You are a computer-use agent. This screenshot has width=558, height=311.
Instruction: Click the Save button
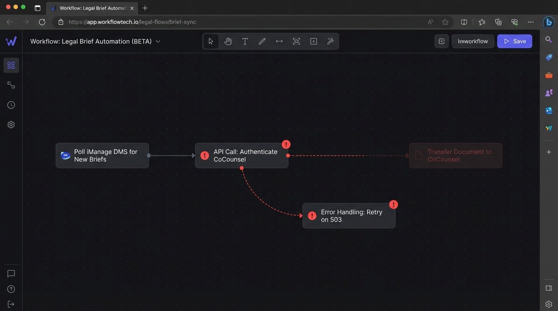(x=515, y=41)
